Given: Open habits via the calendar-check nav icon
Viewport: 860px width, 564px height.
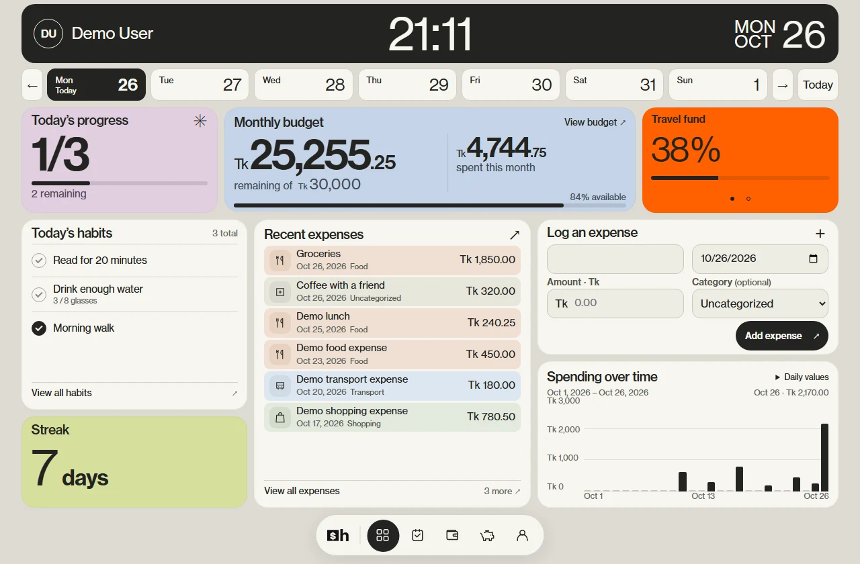Looking at the screenshot, I should 418,535.
